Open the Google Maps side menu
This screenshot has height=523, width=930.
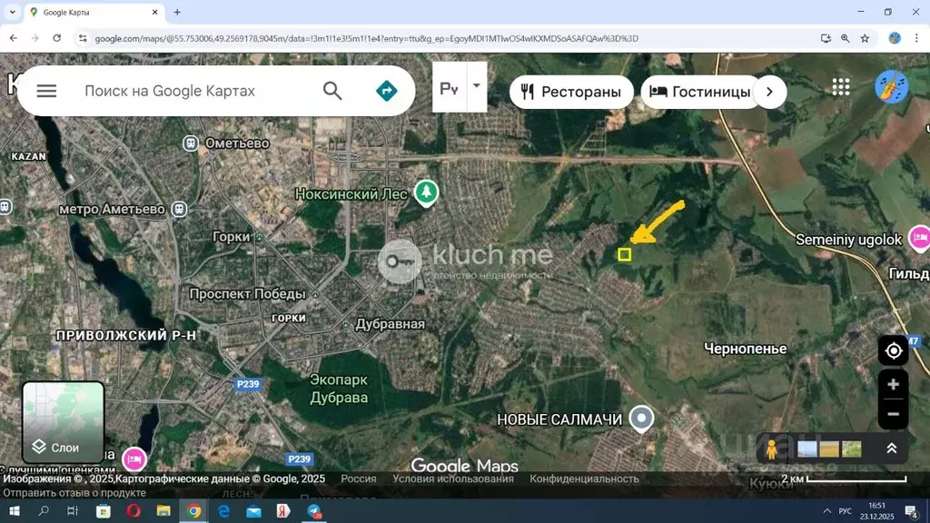(x=45, y=91)
